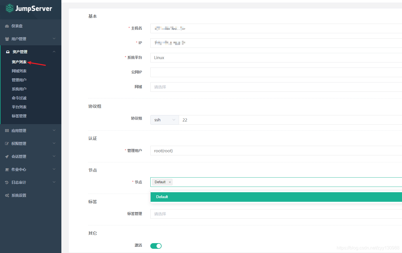
Task: Open 用户管理 user management menu
Action: click(x=31, y=39)
